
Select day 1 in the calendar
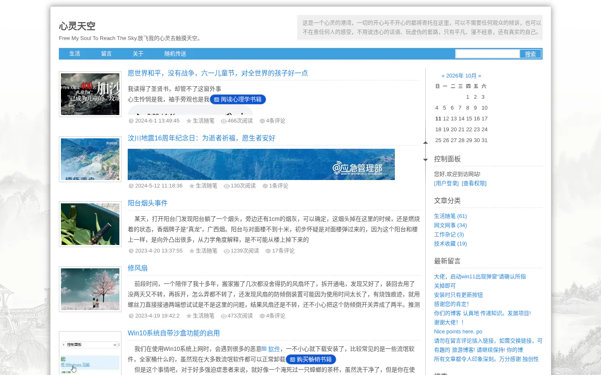coord(467,97)
